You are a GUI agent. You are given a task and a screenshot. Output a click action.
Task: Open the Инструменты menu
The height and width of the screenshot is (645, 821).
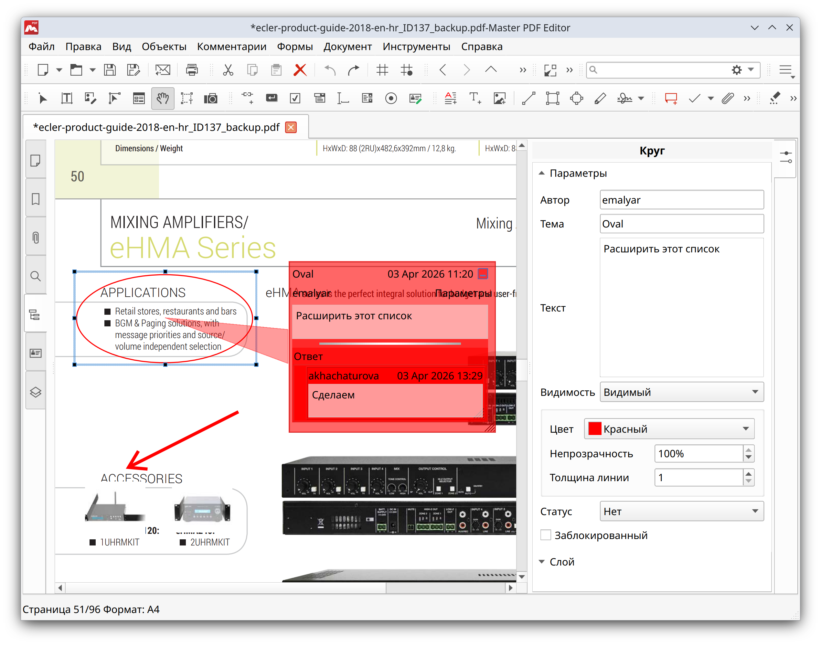[x=416, y=47]
